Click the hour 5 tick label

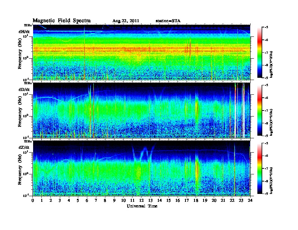78,200
